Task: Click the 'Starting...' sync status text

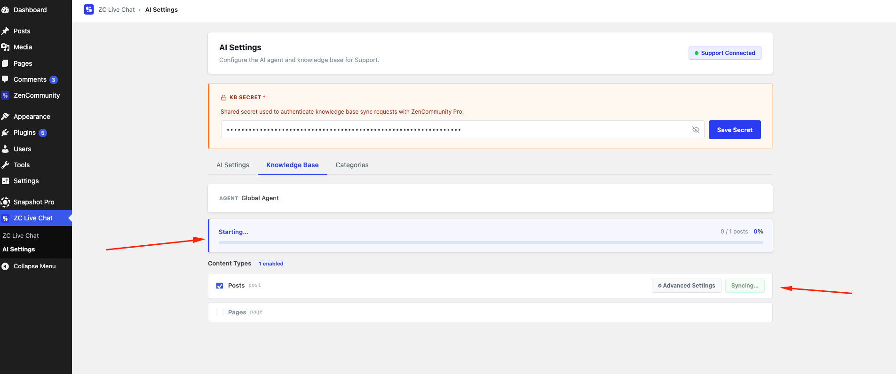Action: pos(233,232)
